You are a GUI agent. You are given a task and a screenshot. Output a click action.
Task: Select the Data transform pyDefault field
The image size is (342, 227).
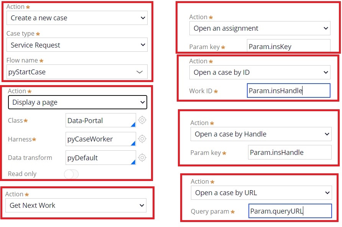[100, 158]
